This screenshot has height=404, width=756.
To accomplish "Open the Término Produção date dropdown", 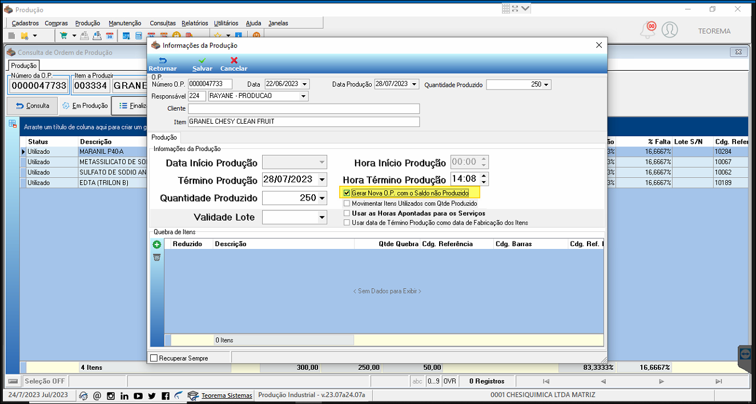I will coord(323,180).
